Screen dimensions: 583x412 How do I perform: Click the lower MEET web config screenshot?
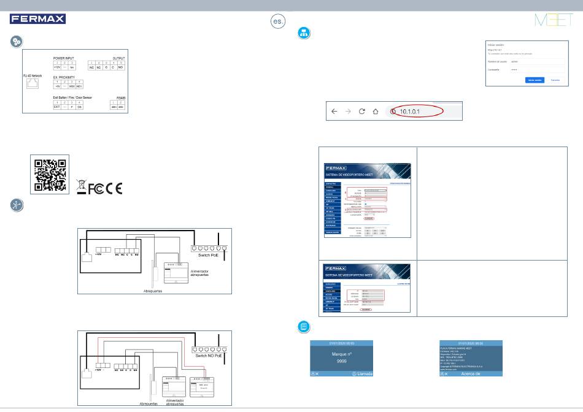point(368,288)
